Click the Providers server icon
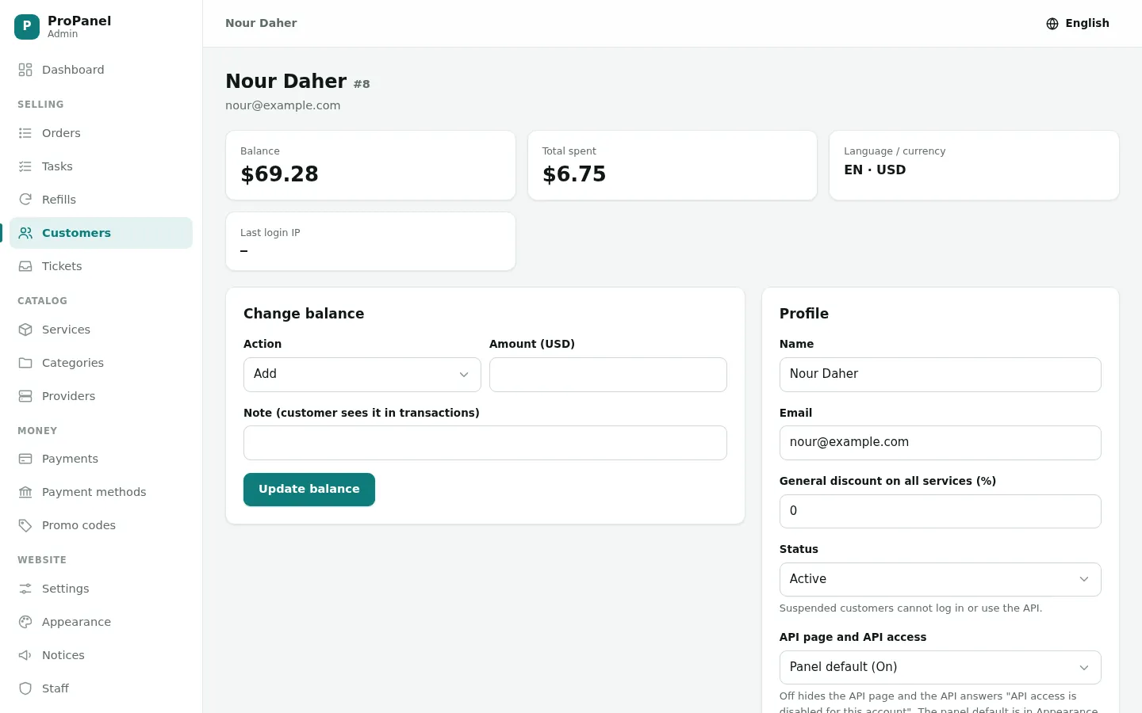This screenshot has width=1142, height=713. point(25,396)
